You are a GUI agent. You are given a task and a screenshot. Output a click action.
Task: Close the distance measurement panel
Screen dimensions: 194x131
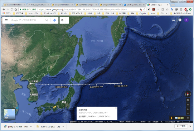[x=116, y=108]
